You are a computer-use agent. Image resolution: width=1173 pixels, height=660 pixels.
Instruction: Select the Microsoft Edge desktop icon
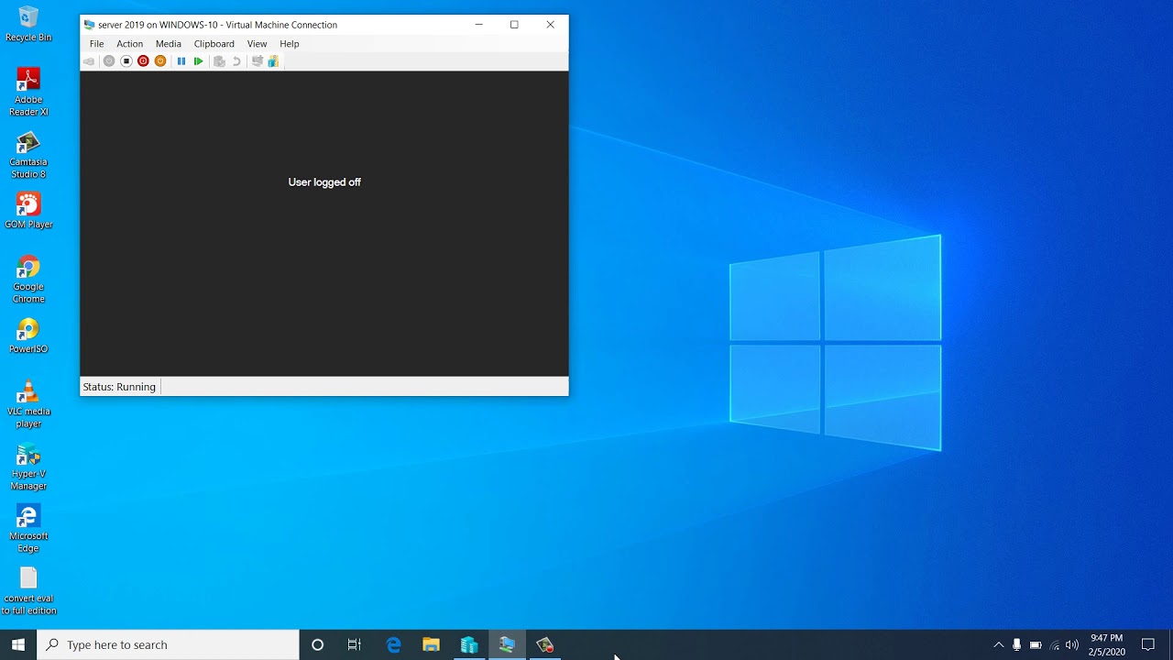tap(28, 529)
